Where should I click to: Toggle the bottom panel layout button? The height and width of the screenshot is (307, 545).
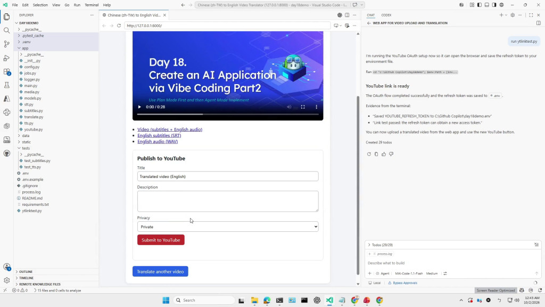486,5
